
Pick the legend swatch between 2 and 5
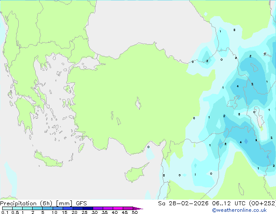[37, 208]
